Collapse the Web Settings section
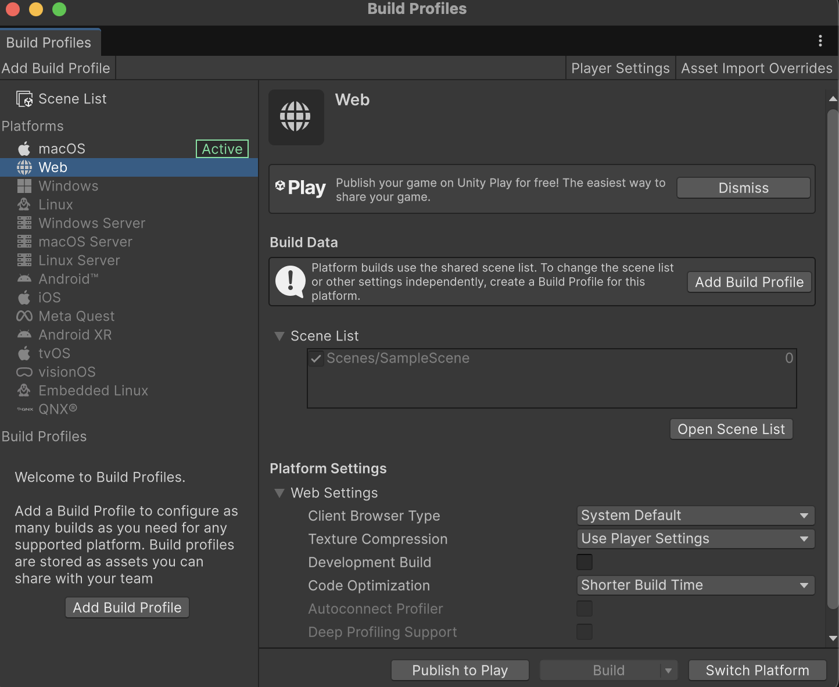Viewport: 839px width, 687px height. pos(279,493)
